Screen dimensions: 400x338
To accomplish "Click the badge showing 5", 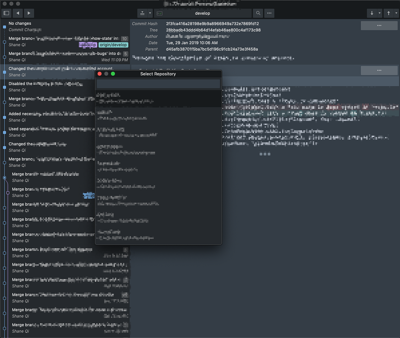I will (x=125, y=54).
